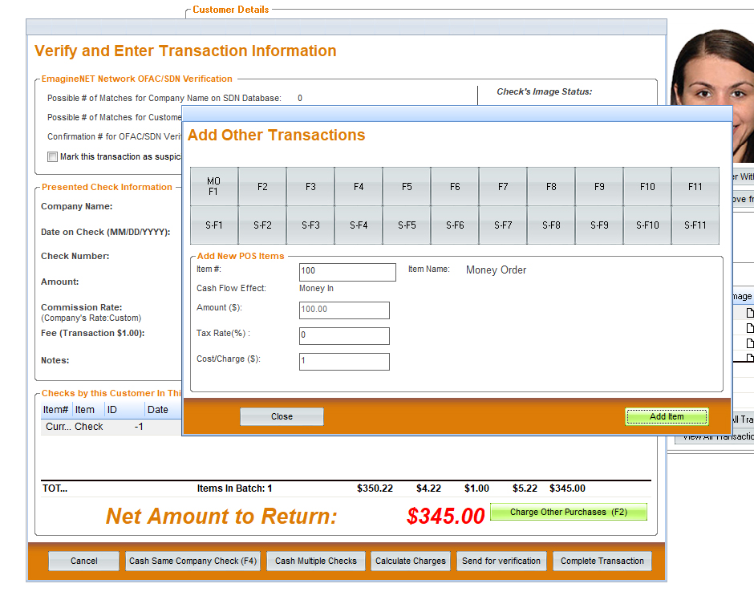This screenshot has width=754, height=600.
Task: Click the green Add Item button
Action: (667, 417)
